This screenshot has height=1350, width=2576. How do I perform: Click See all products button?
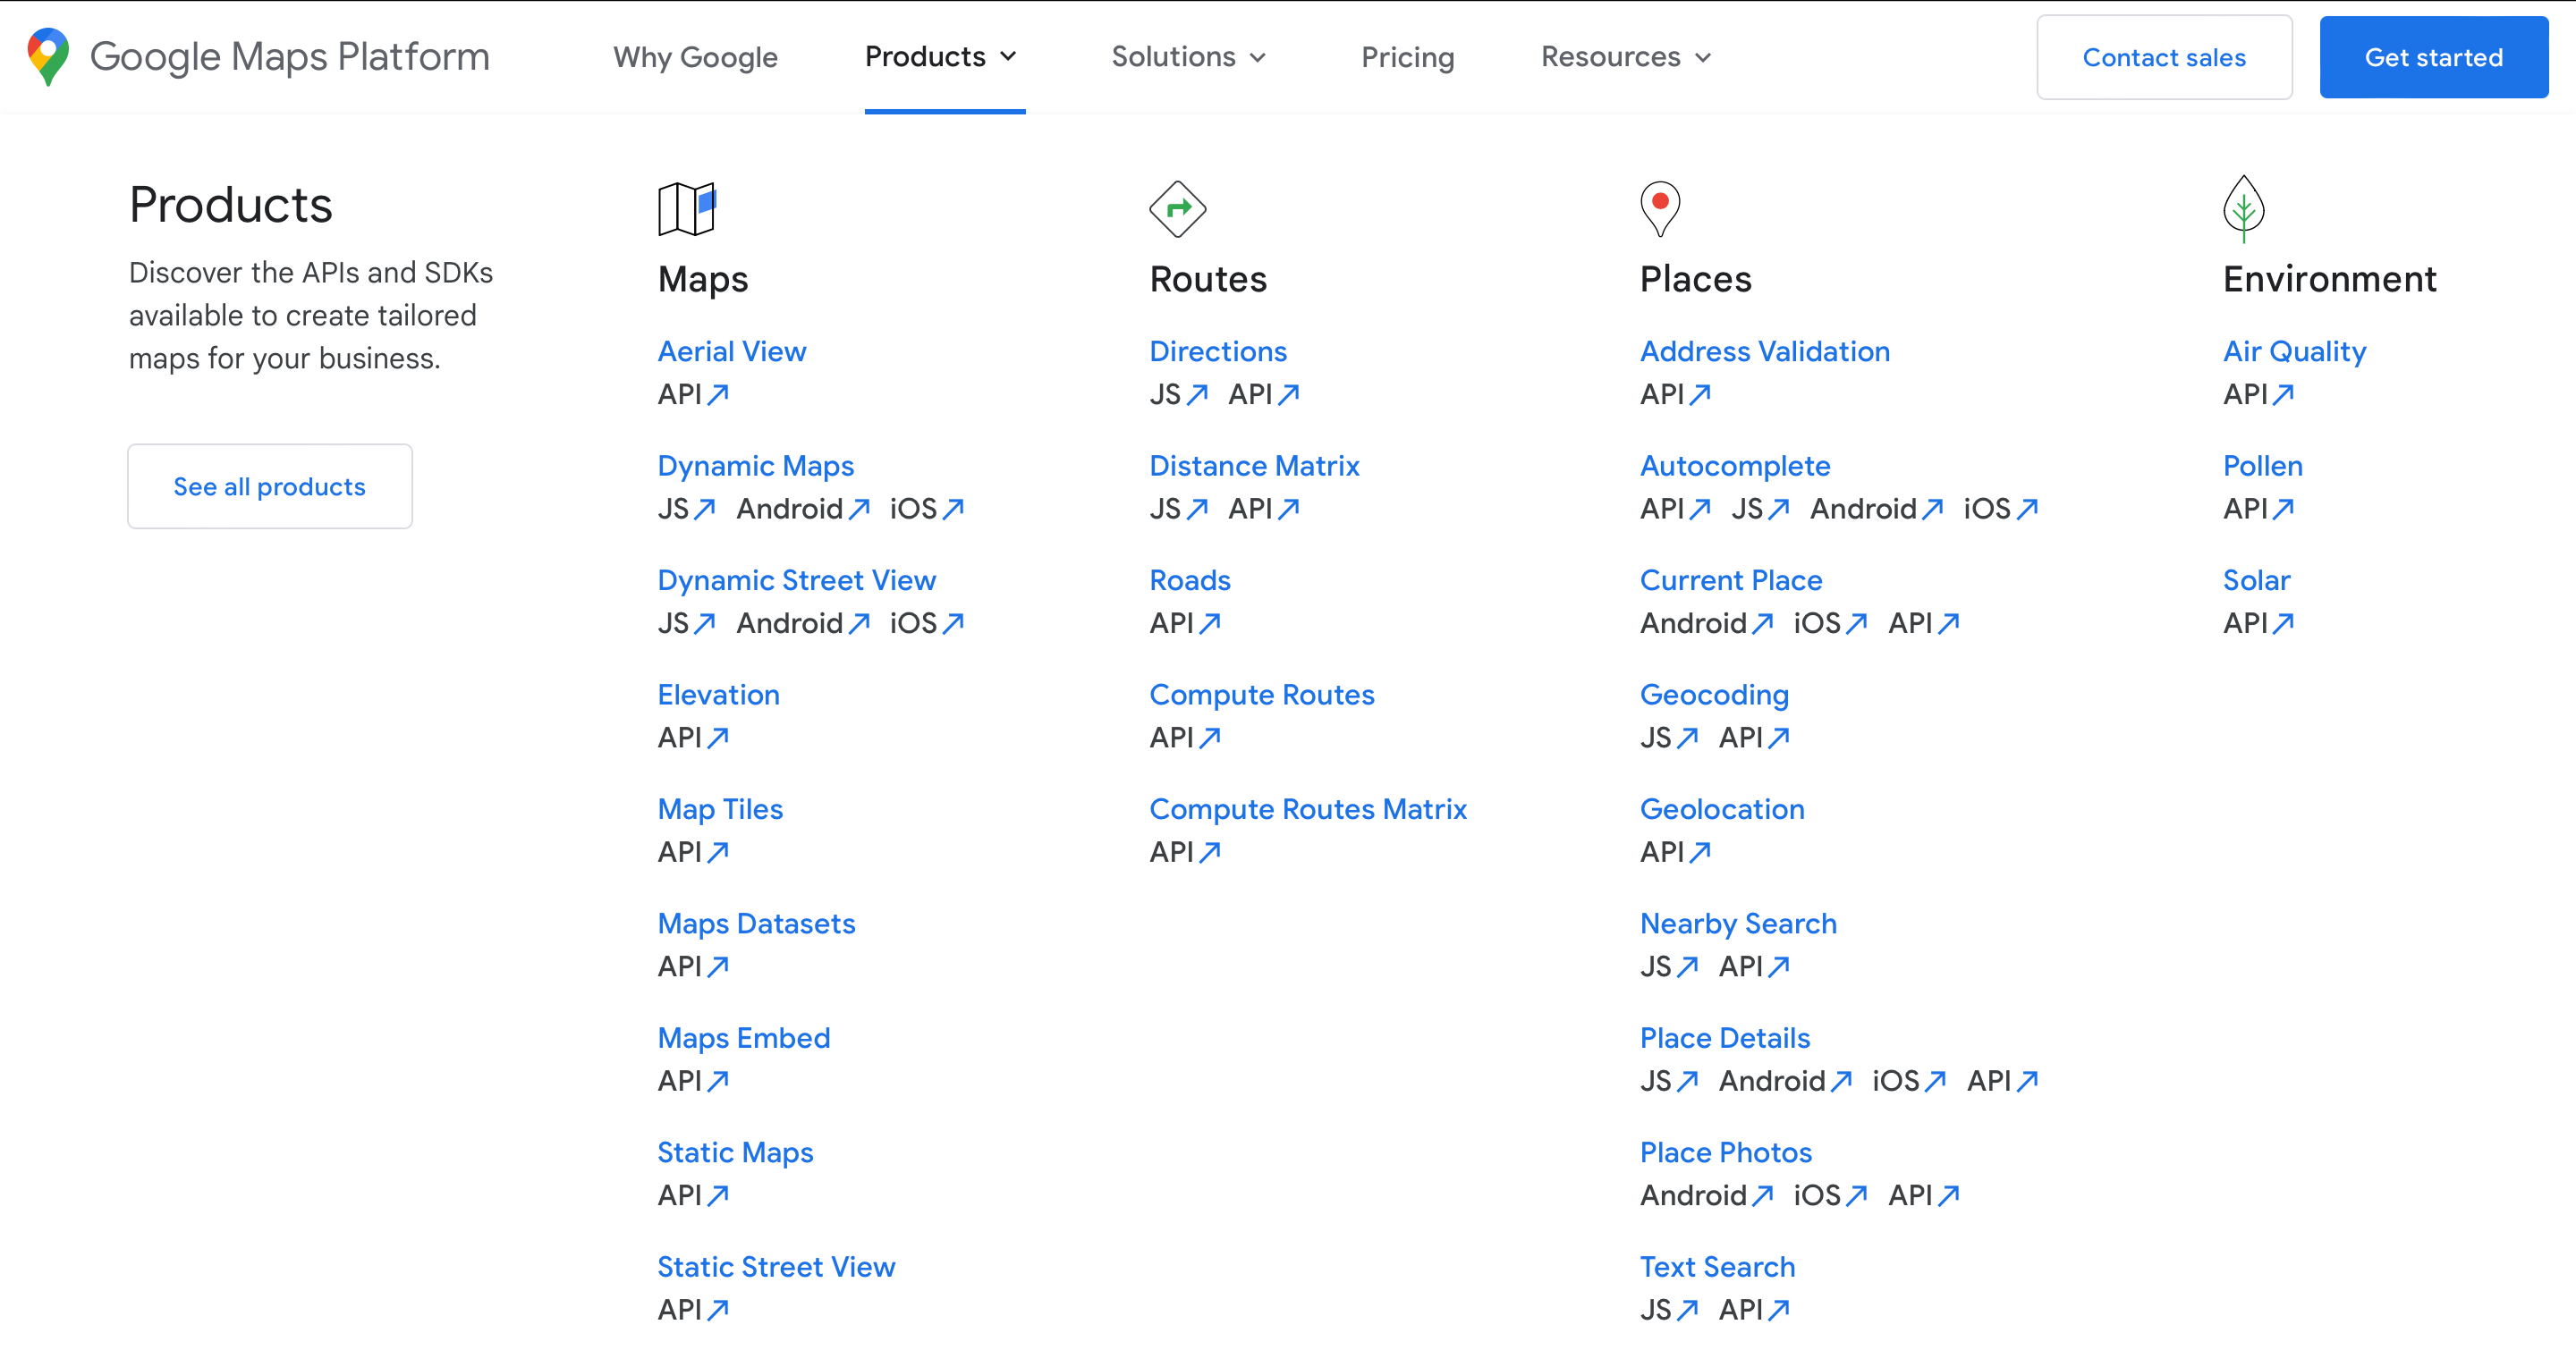[269, 486]
